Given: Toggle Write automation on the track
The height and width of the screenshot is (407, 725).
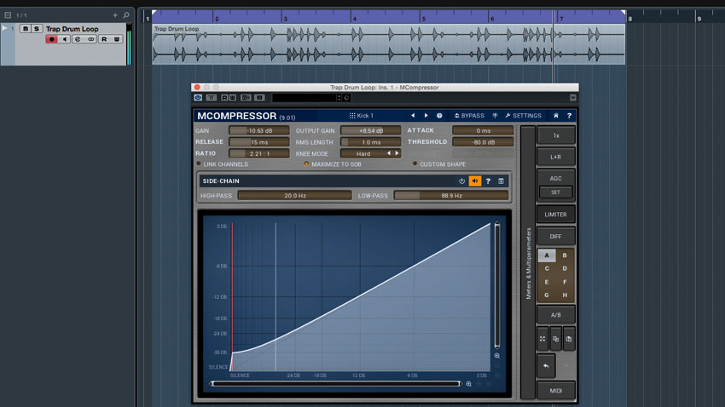Looking at the screenshot, I should click(x=117, y=39).
